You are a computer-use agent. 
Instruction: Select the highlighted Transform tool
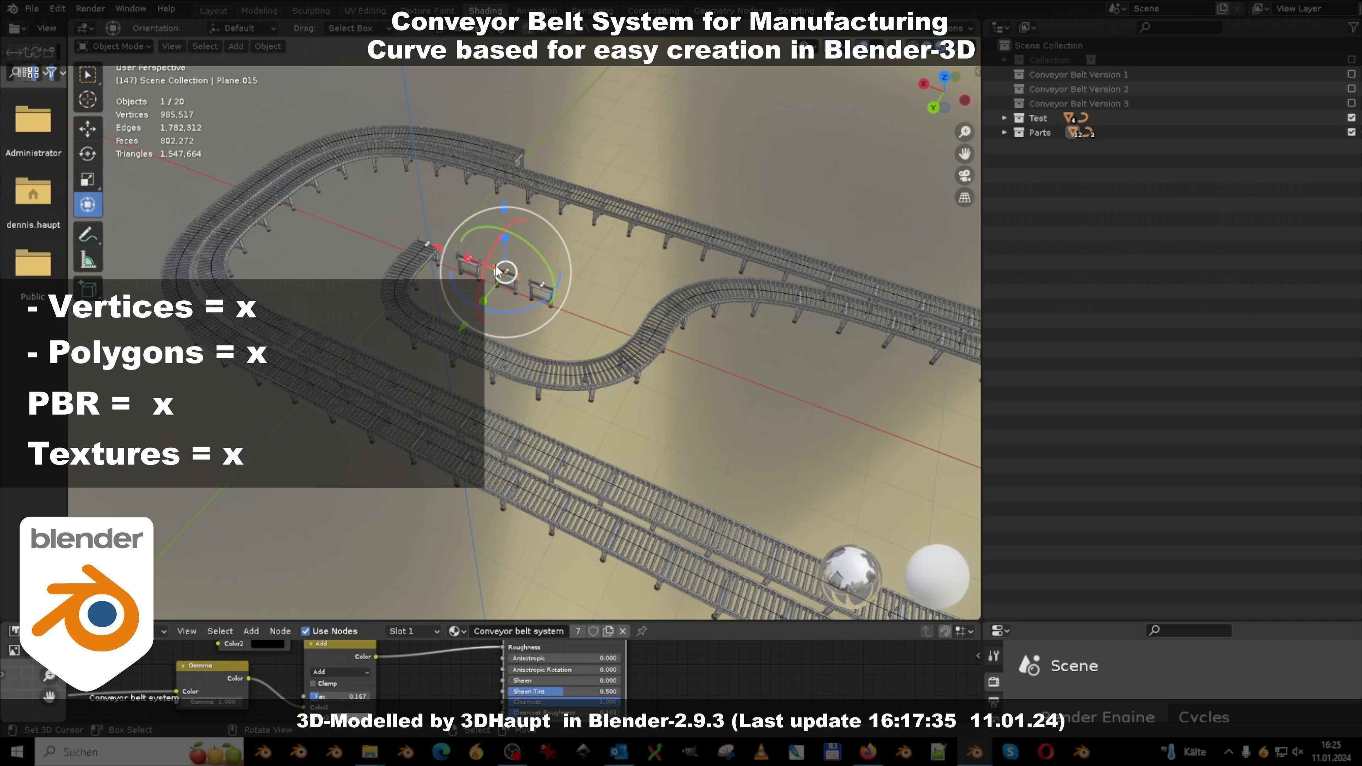[x=88, y=205]
